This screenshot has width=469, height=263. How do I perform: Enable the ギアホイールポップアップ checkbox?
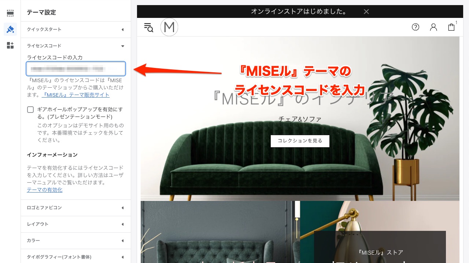pyautogui.click(x=30, y=110)
